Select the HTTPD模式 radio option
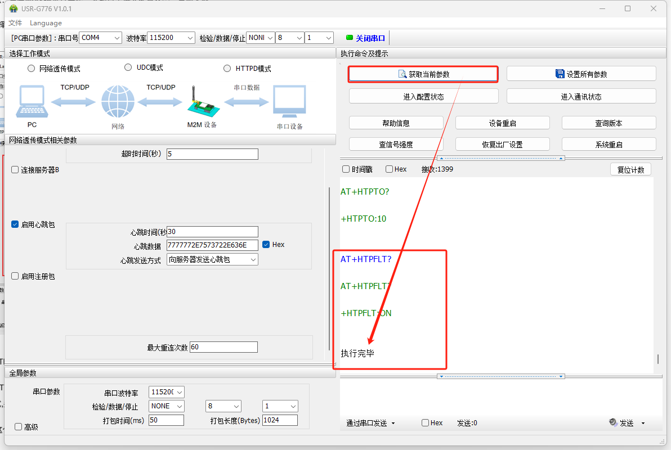This screenshot has width=671, height=450. tap(227, 69)
